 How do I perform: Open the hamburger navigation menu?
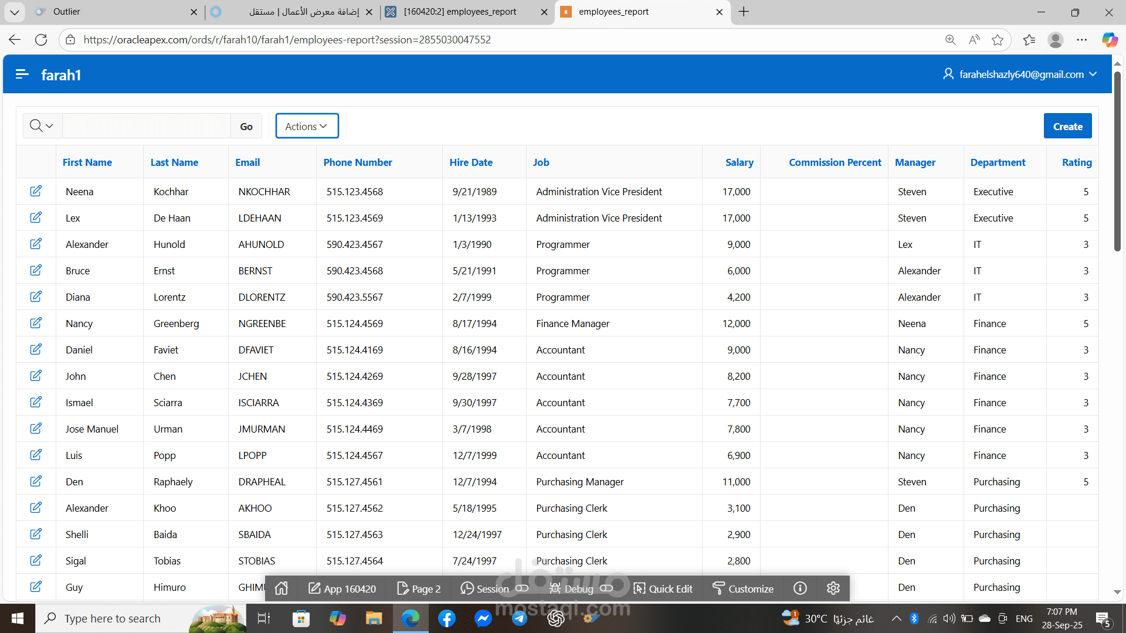click(22, 74)
